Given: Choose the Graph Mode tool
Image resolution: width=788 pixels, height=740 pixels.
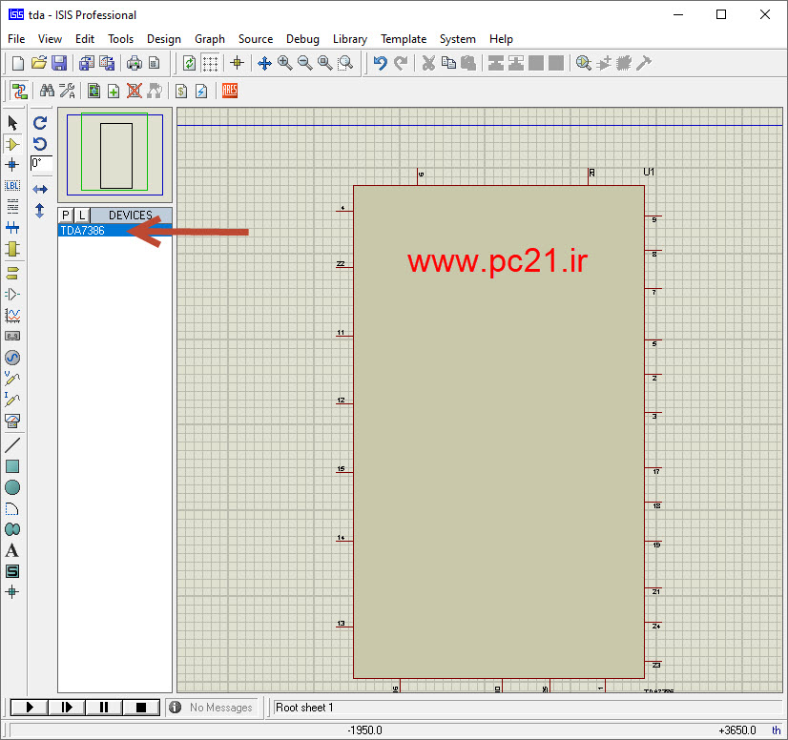Looking at the screenshot, I should [12, 316].
